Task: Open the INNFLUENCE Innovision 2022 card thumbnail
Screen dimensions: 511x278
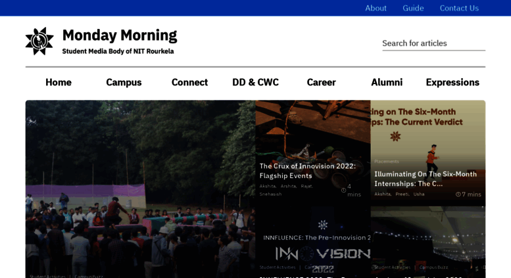Action: pyautogui.click(x=313, y=242)
